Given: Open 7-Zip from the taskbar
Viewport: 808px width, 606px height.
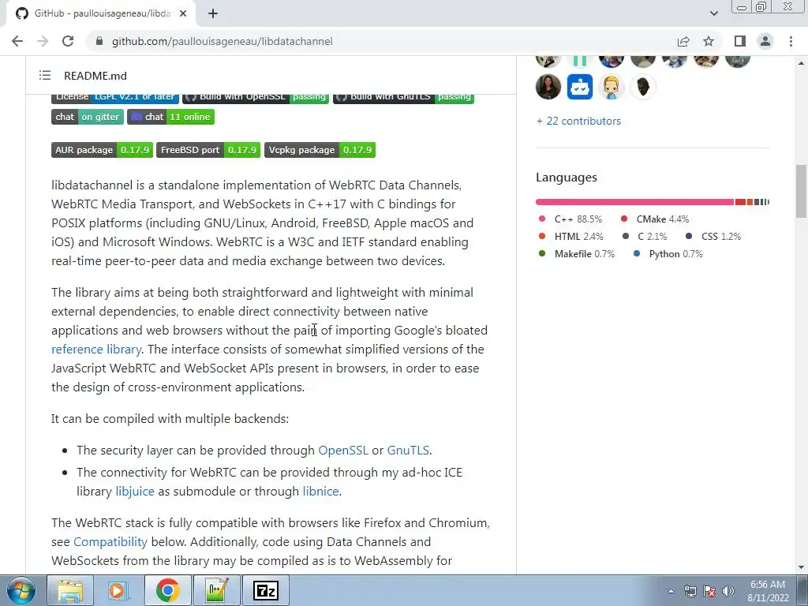Looking at the screenshot, I should pos(265,590).
